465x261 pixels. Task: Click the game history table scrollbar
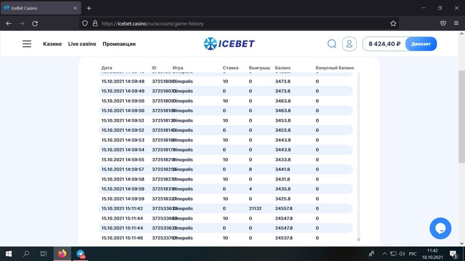358,158
